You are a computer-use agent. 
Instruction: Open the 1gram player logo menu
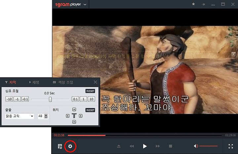click(x=71, y=4)
